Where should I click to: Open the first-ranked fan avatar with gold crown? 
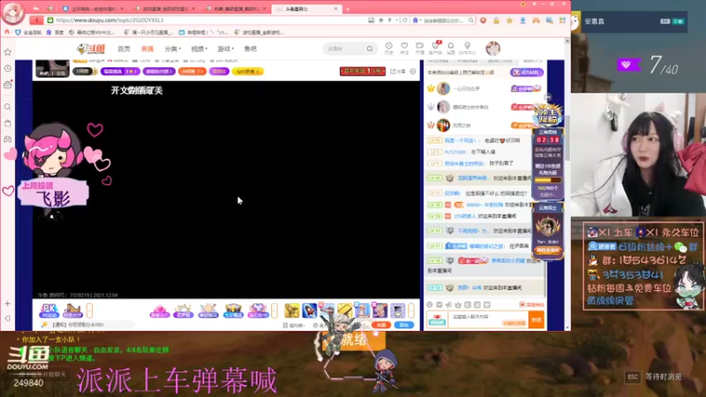point(443,89)
